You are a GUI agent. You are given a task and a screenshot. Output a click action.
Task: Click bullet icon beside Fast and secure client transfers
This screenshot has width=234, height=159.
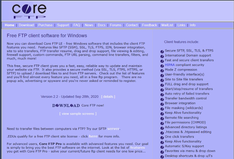point(162,61)
